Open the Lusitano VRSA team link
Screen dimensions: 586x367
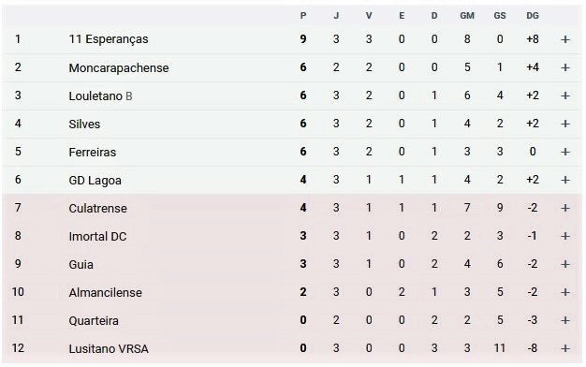pos(109,348)
